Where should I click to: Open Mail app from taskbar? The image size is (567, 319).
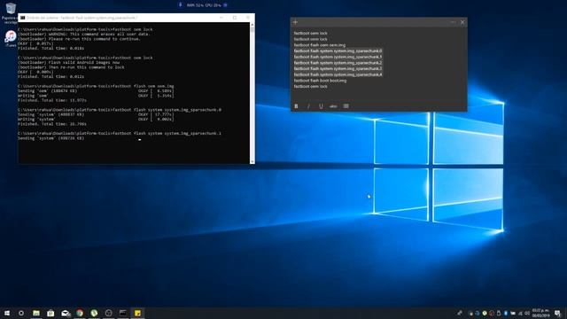(x=65, y=313)
